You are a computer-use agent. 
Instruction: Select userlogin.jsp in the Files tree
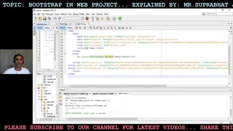[51, 79]
